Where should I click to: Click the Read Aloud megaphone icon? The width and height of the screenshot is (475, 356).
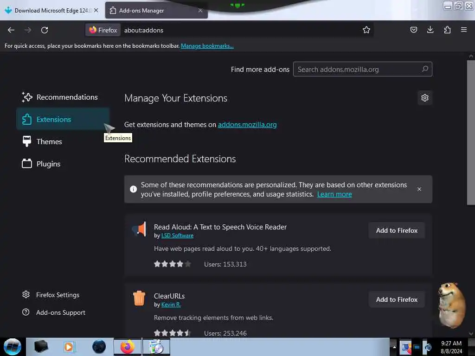click(x=139, y=229)
